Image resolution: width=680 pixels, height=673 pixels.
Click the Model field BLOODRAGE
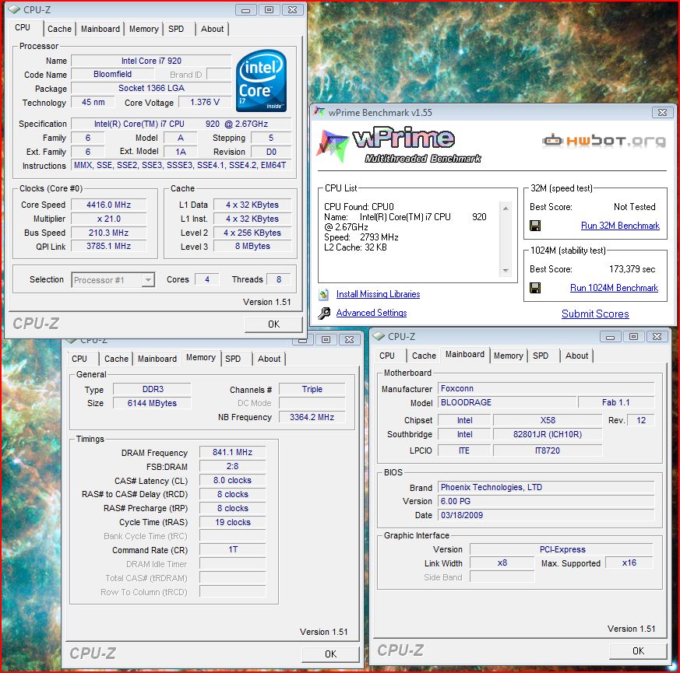(x=507, y=402)
